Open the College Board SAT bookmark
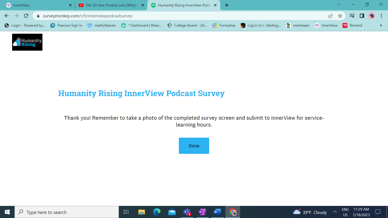 (187, 25)
